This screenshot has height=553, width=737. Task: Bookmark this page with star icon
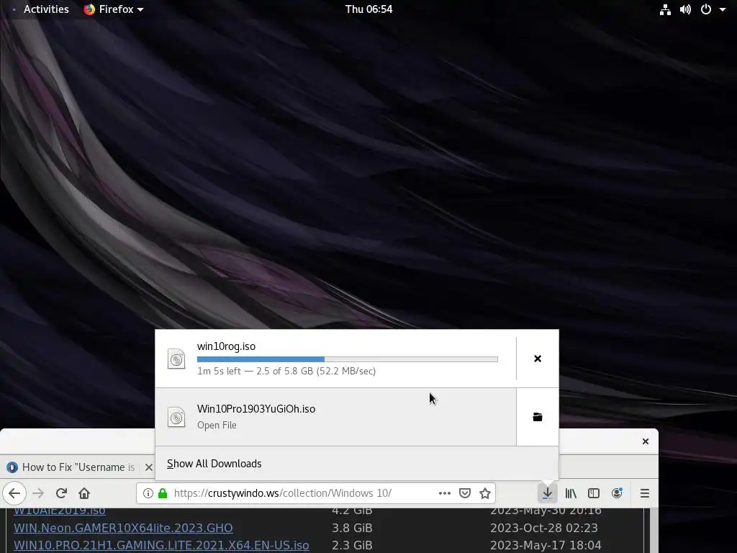(x=485, y=493)
